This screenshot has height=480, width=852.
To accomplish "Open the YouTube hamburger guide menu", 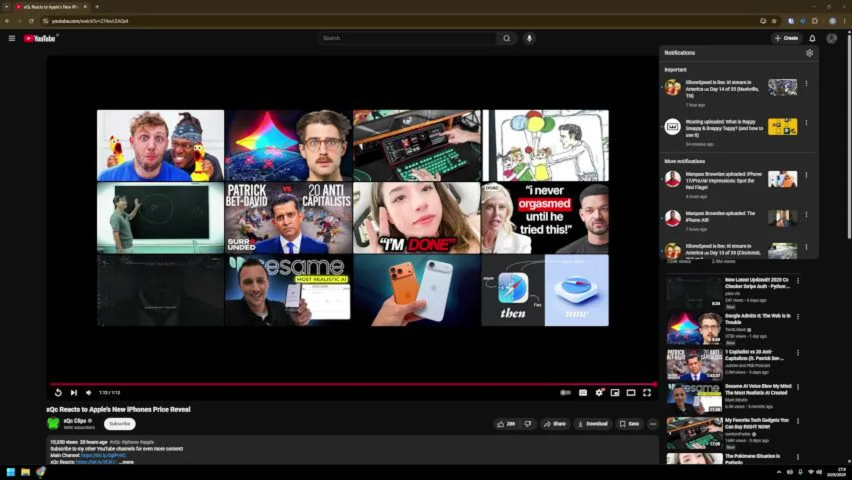I will pos(11,38).
